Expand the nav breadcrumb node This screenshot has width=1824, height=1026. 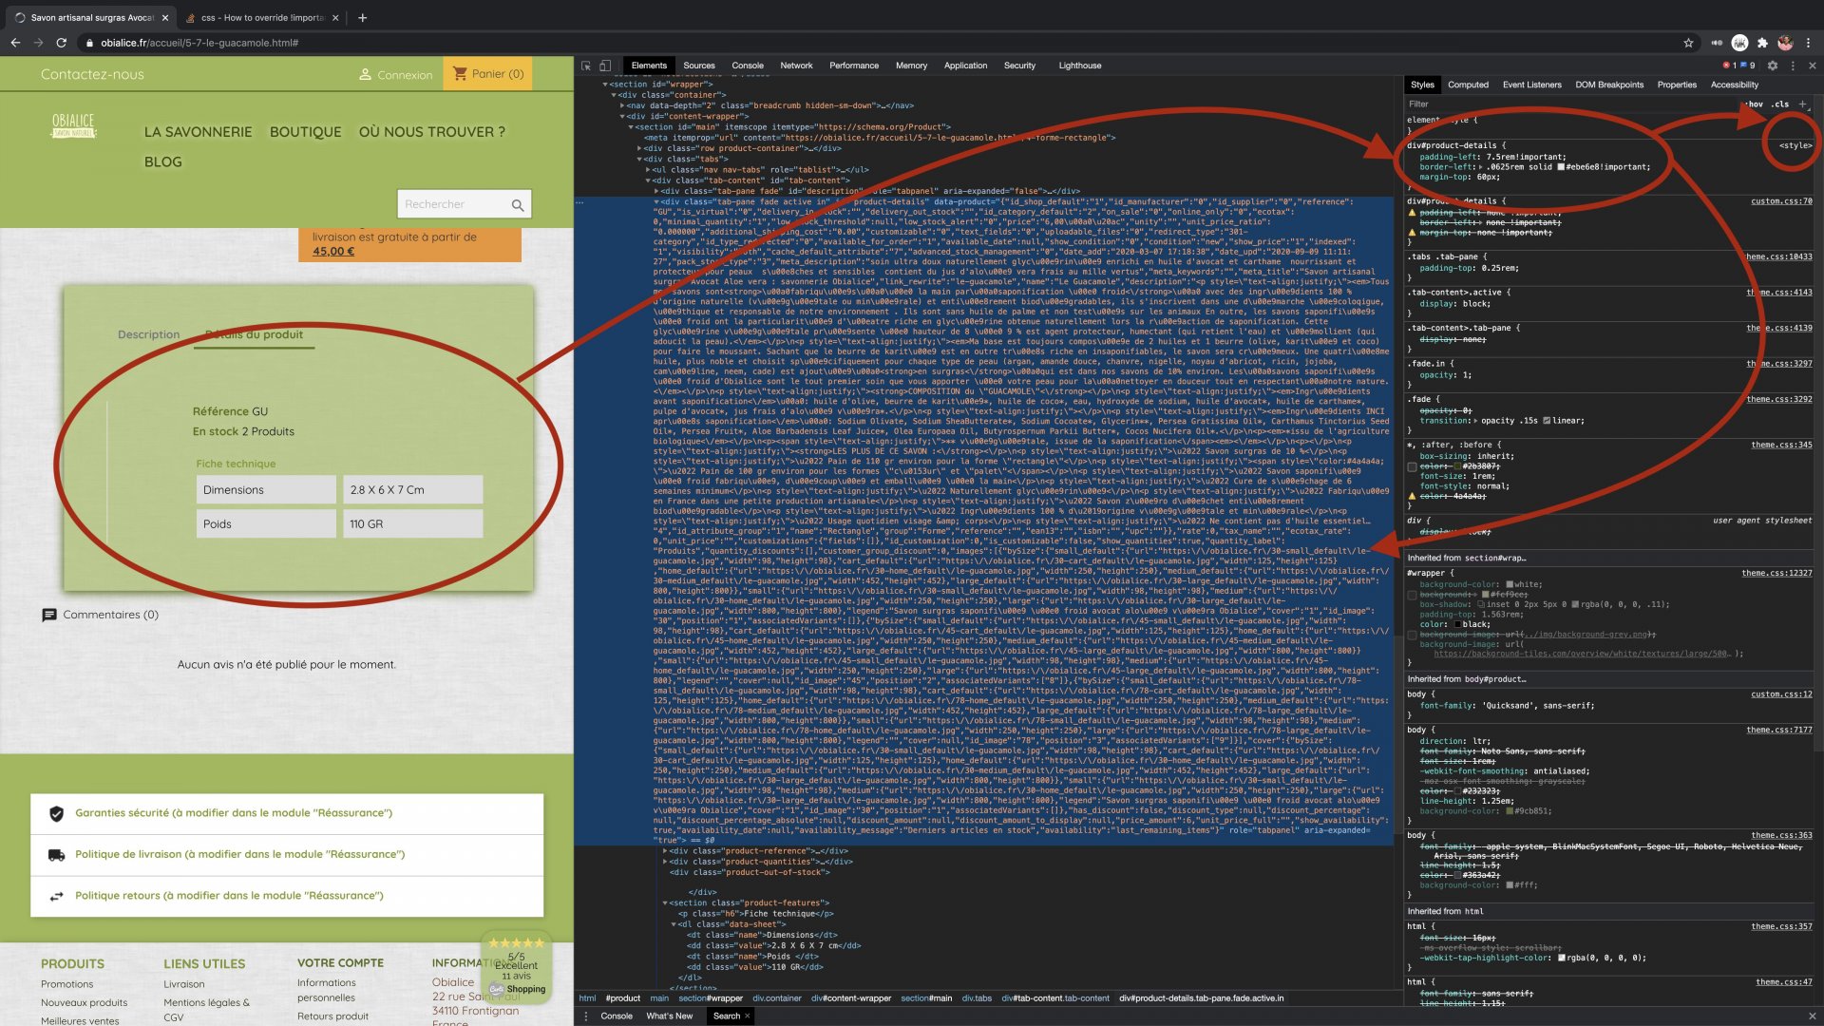coord(623,105)
